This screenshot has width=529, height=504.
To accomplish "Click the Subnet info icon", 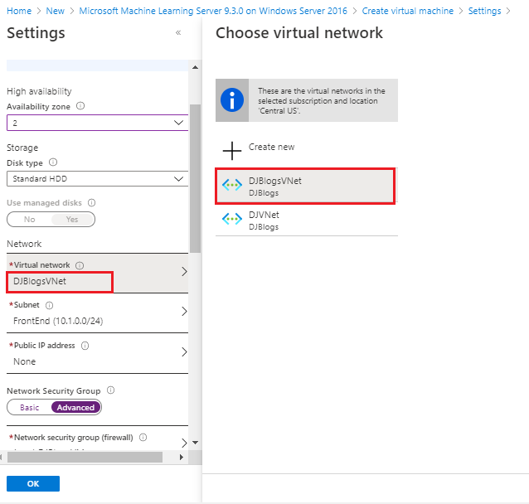I will (x=49, y=305).
